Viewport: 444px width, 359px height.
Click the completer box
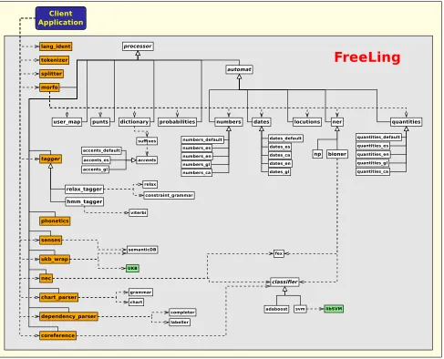pos(182,313)
